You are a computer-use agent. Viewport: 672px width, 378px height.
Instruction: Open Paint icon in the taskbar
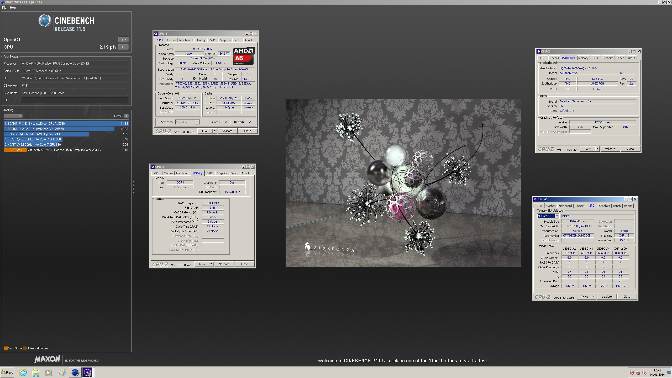62,372
